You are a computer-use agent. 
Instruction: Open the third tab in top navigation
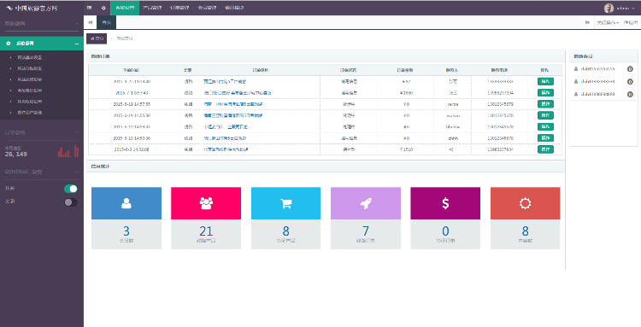point(179,8)
